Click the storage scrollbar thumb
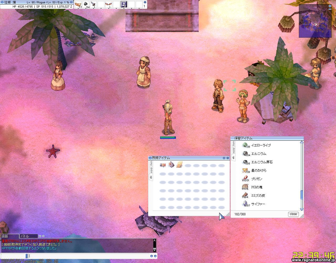This screenshot has width=336, height=263. [302, 195]
